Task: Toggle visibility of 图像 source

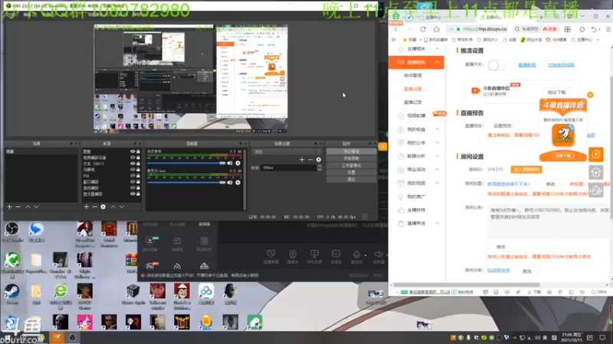Action: tap(133, 151)
